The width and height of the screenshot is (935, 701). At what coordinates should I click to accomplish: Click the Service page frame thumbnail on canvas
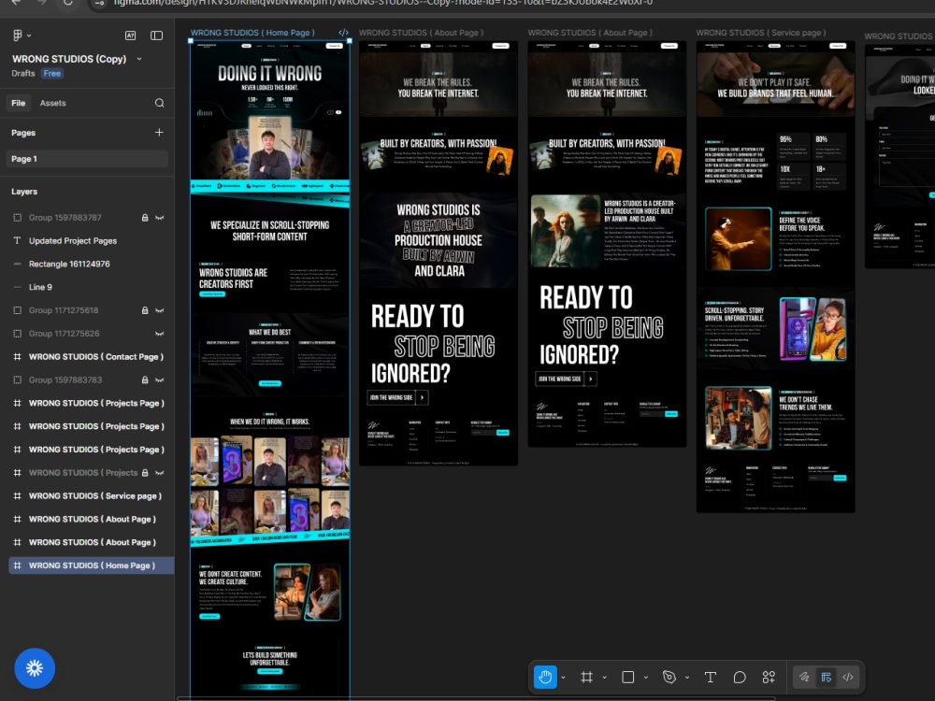tap(776, 278)
